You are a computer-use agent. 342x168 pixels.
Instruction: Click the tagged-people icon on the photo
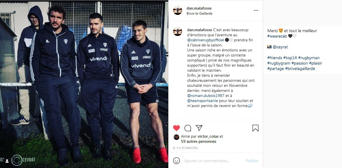(x=7, y=161)
